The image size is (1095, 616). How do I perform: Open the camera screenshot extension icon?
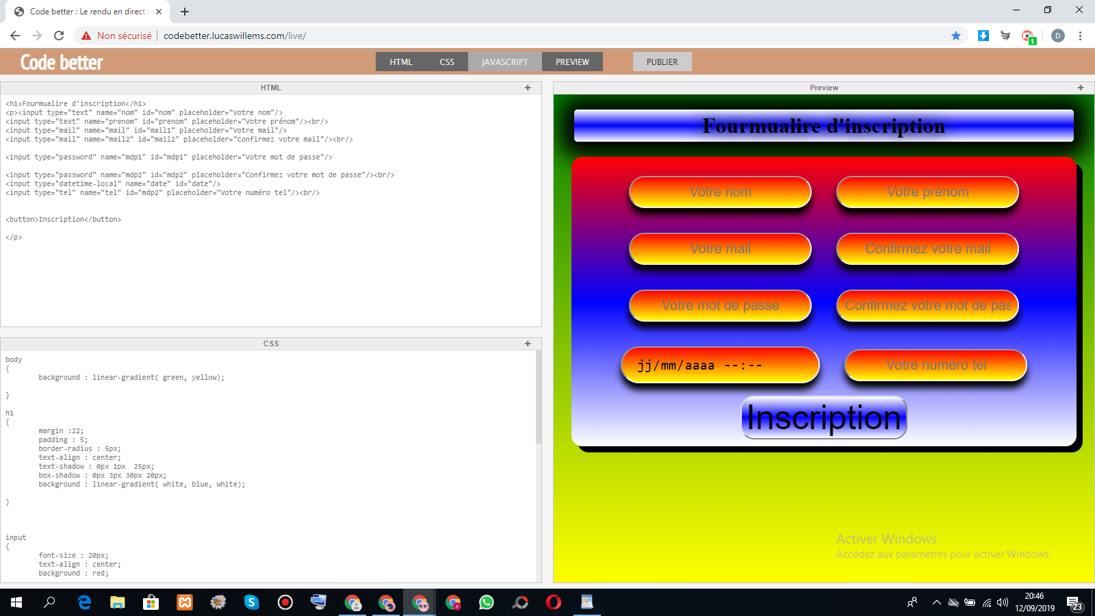point(1027,36)
